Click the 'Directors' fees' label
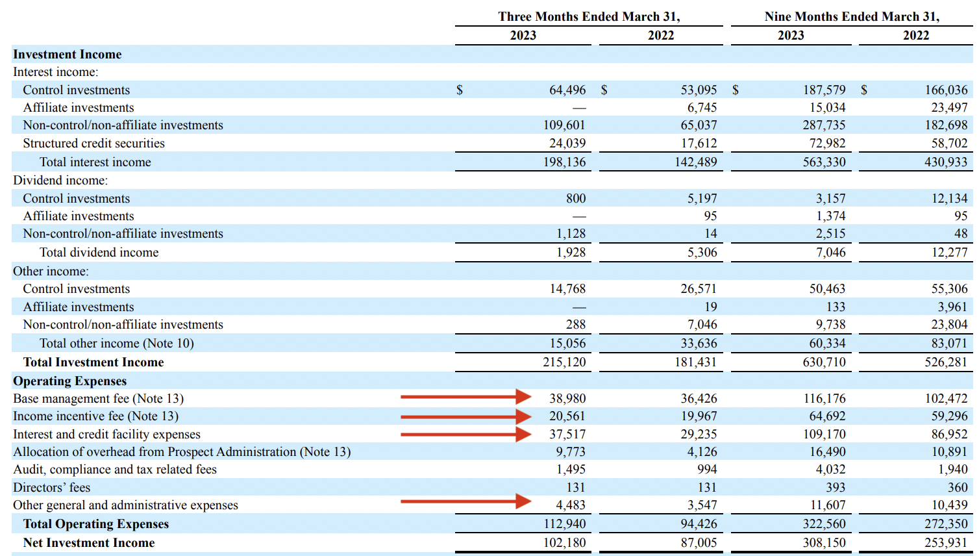 [51, 488]
